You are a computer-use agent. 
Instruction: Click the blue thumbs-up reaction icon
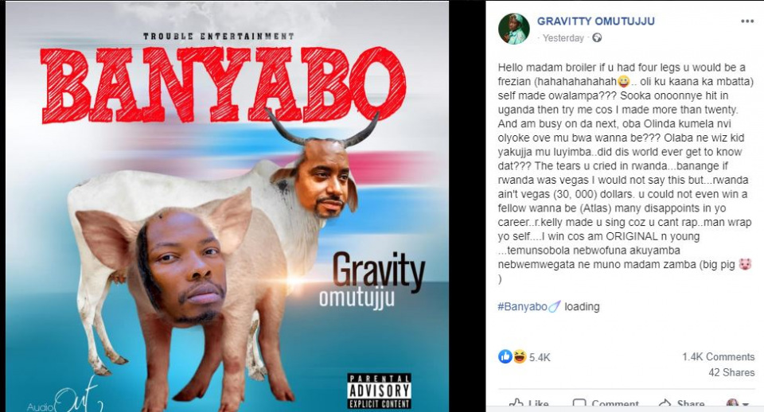tap(505, 357)
